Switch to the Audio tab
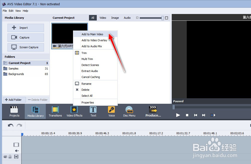The width and height of the screenshot is (251, 164). 127,18
